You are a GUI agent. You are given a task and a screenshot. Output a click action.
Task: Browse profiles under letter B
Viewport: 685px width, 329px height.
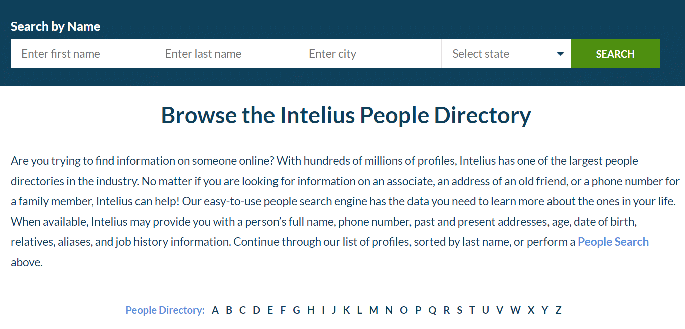click(x=229, y=310)
